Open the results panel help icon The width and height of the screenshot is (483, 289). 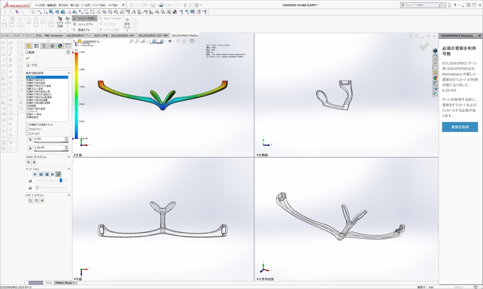click(68, 52)
